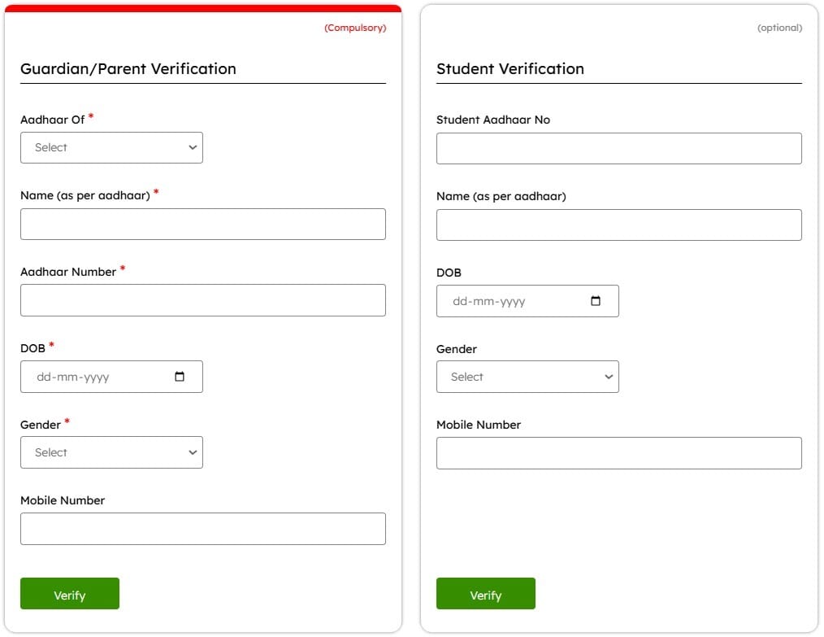Image resolution: width=824 pixels, height=637 pixels.
Task: Click the Student Aadhaar No field
Action: click(618, 148)
